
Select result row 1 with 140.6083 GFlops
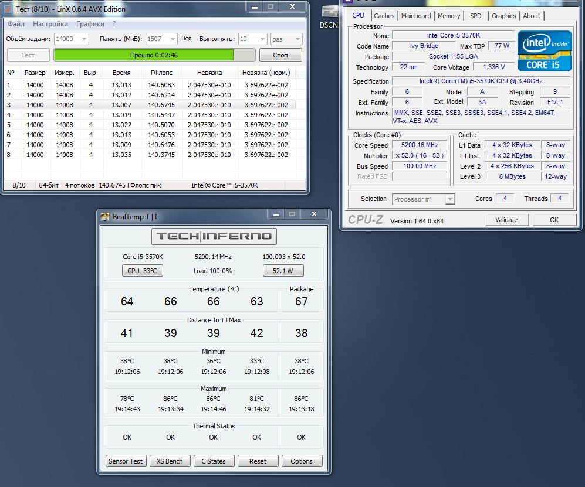[x=149, y=85]
